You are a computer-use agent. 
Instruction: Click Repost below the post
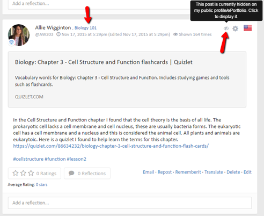click(165, 172)
